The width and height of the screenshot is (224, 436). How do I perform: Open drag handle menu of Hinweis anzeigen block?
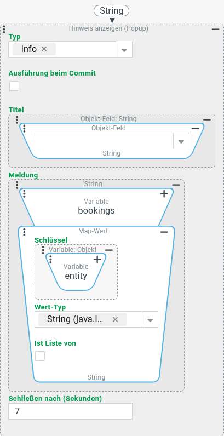point(4,29)
